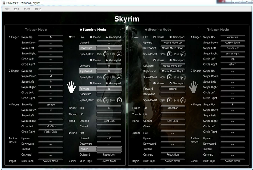This screenshot has height=170, width=253.
Task: Open the Help menu
Action: click(x=38, y=9)
